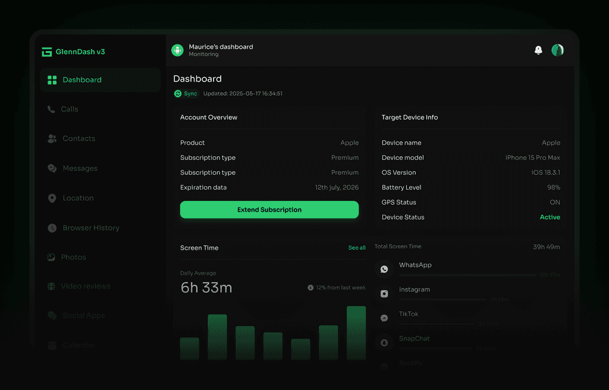Click the tallest screen time bar
Image resolution: width=609 pixels, height=390 pixels.
coord(356,332)
